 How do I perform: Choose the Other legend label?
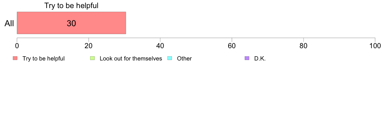tap(185, 59)
